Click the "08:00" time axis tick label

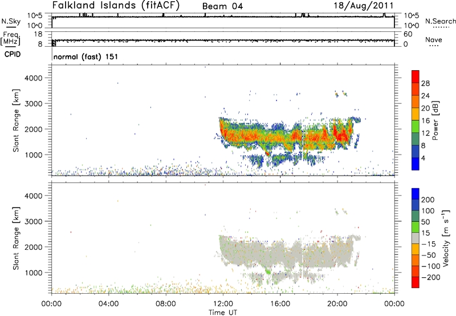[166, 304]
